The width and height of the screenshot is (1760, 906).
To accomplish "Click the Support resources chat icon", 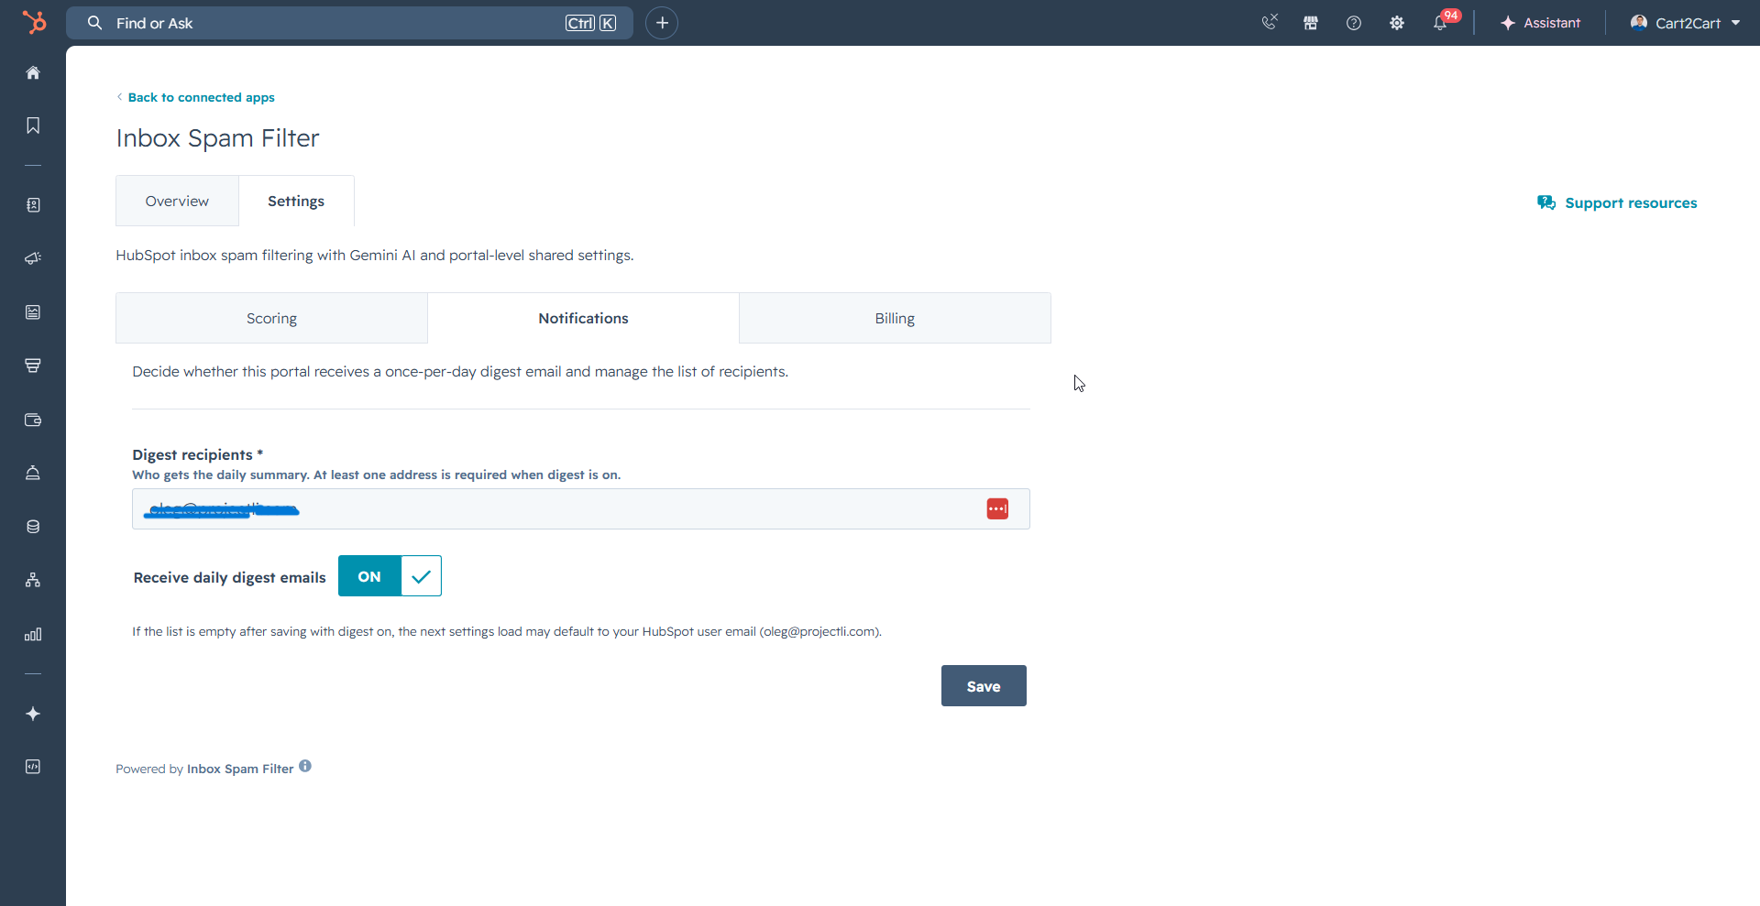I will (x=1546, y=202).
